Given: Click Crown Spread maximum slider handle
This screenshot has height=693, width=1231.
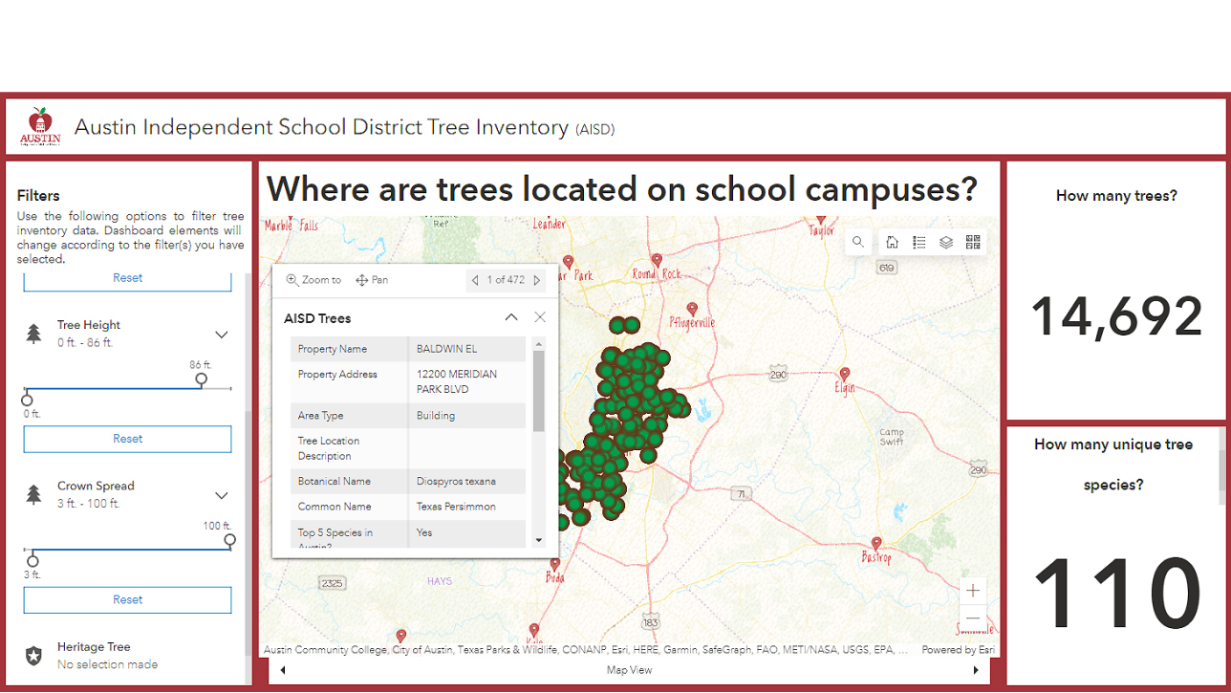Looking at the screenshot, I should pyautogui.click(x=229, y=540).
